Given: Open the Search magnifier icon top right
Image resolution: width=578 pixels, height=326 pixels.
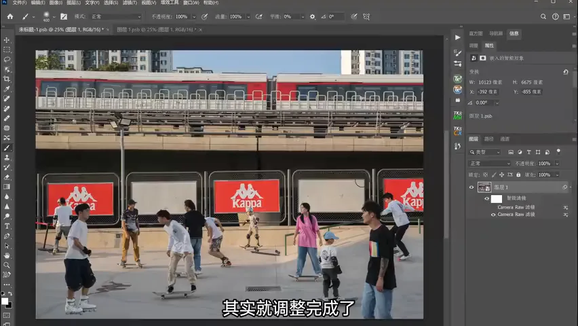Looking at the screenshot, I should [x=543, y=16].
